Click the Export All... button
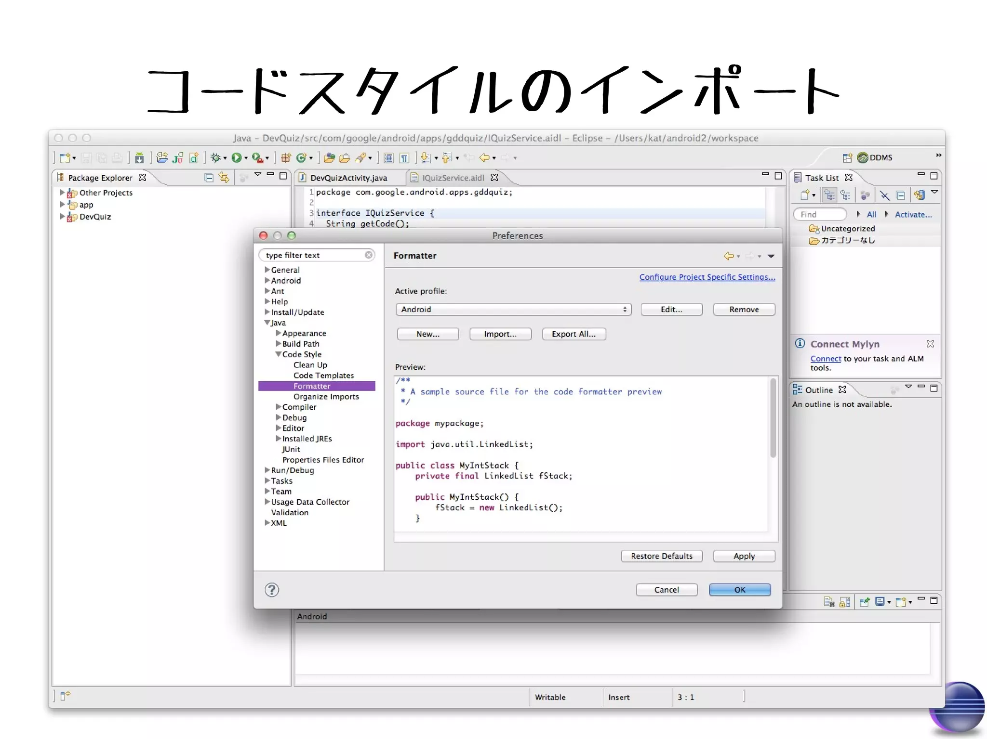The width and height of the screenshot is (987, 739). [x=574, y=334]
